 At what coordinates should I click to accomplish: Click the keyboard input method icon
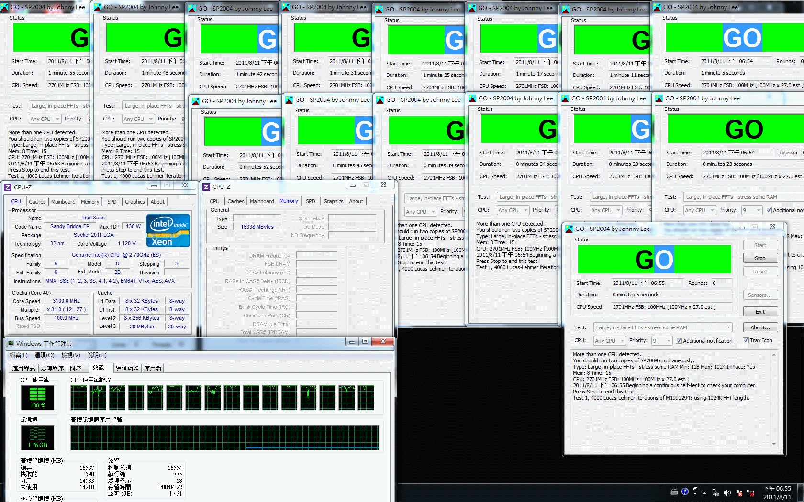pyautogui.click(x=674, y=491)
